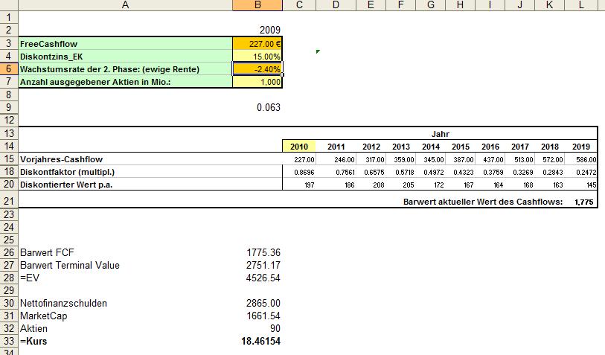Click the discount factor 0.8696 cell
Image resolution: width=605 pixels, height=355 pixels.
pos(300,172)
